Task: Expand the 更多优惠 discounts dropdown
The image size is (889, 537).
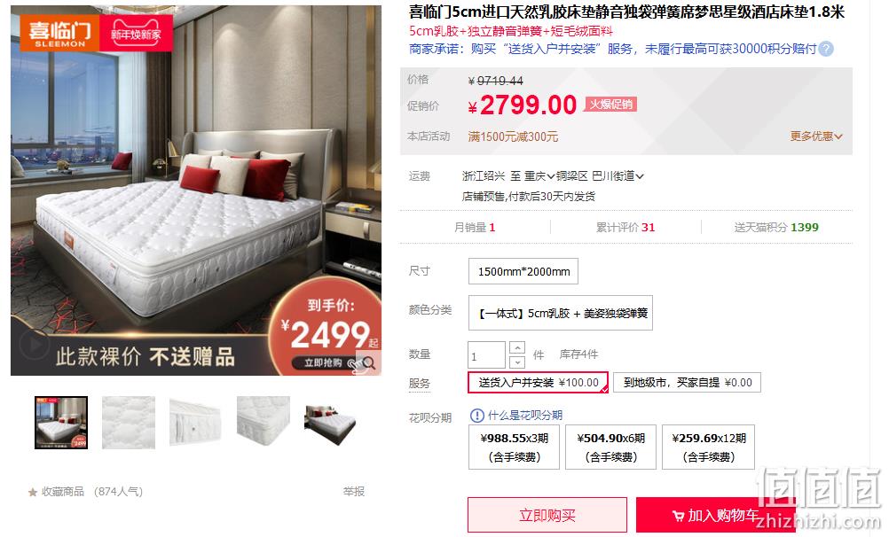Action: [816, 136]
